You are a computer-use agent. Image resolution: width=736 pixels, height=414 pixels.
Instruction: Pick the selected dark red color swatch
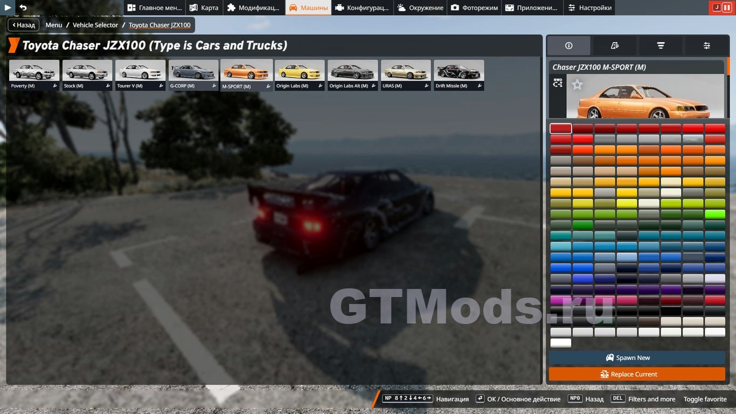click(561, 128)
